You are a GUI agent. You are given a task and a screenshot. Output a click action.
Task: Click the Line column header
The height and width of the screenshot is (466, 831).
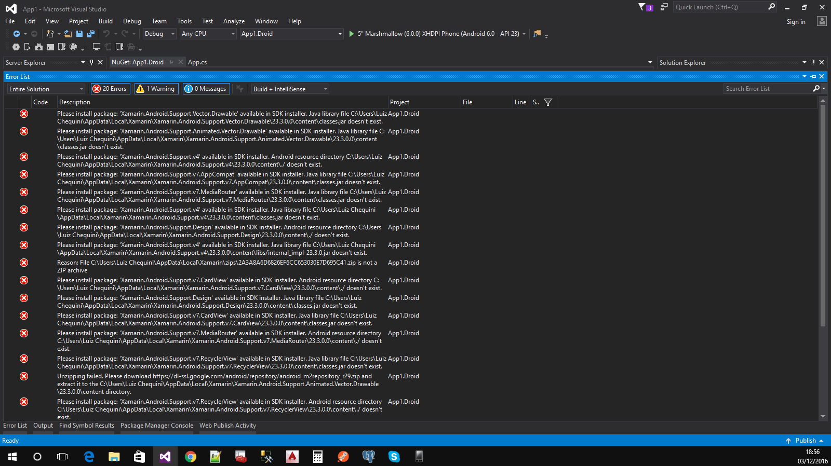pyautogui.click(x=521, y=102)
